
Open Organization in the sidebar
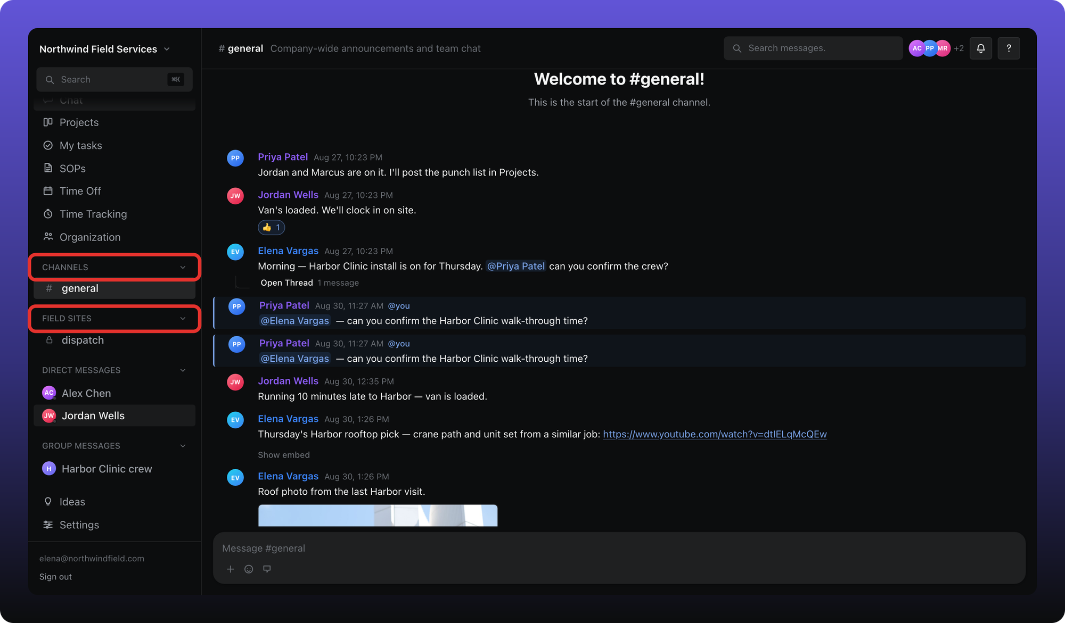point(114,237)
